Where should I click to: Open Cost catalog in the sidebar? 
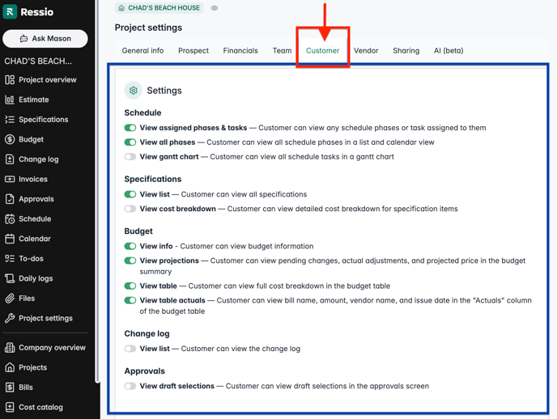(x=40, y=407)
